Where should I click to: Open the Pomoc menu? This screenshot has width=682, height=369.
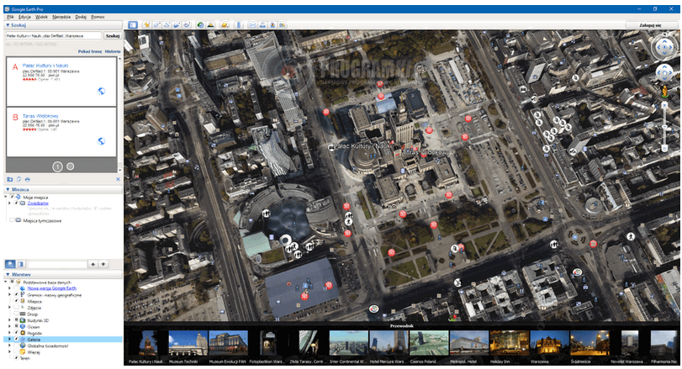point(98,17)
